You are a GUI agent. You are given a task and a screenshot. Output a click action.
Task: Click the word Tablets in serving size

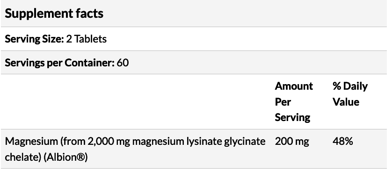pos(90,39)
